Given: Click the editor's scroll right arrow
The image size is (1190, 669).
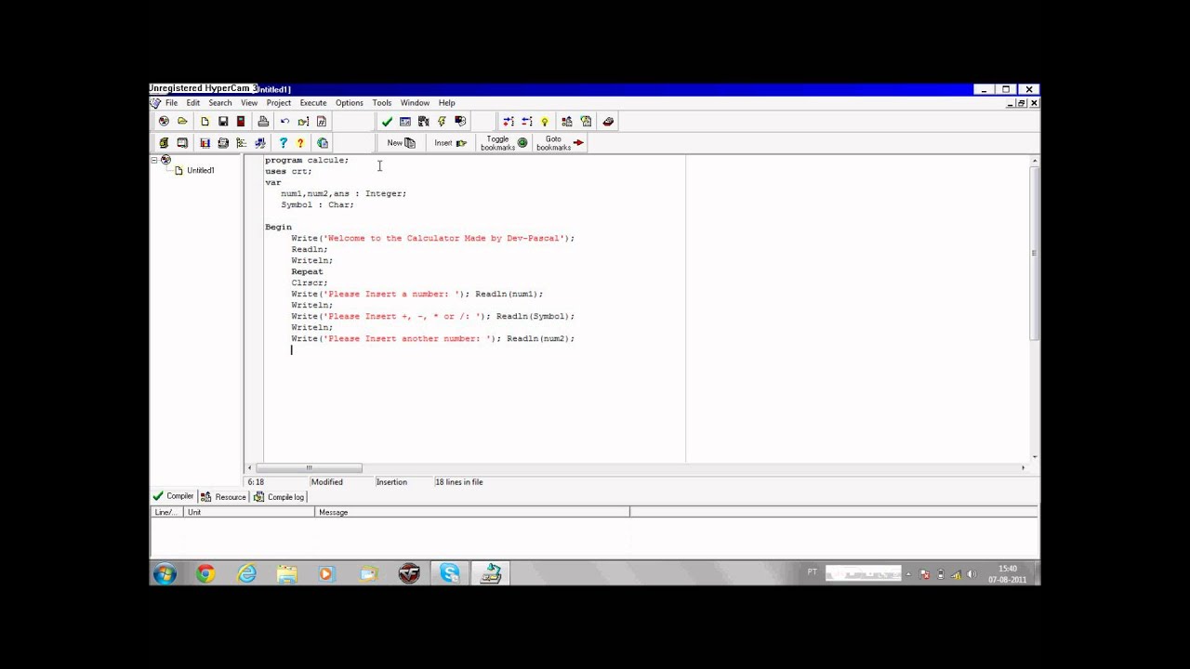Looking at the screenshot, I should [1024, 468].
